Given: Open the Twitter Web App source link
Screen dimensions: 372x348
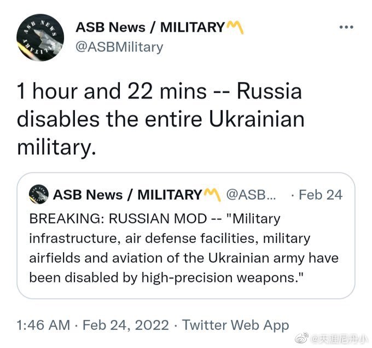Looking at the screenshot, I should point(236,325).
